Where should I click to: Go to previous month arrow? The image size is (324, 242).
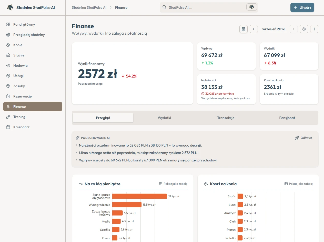pos(254,29)
